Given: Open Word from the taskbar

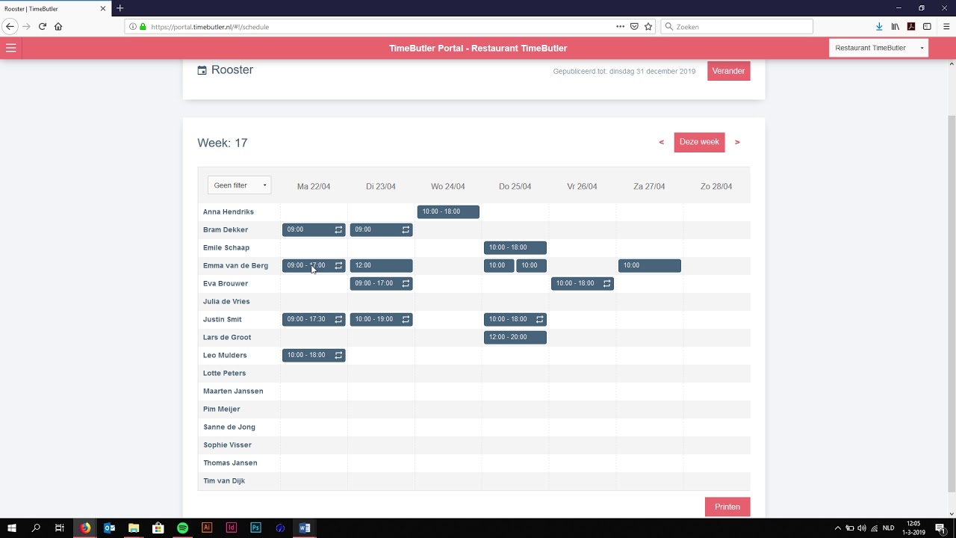Looking at the screenshot, I should 305,528.
